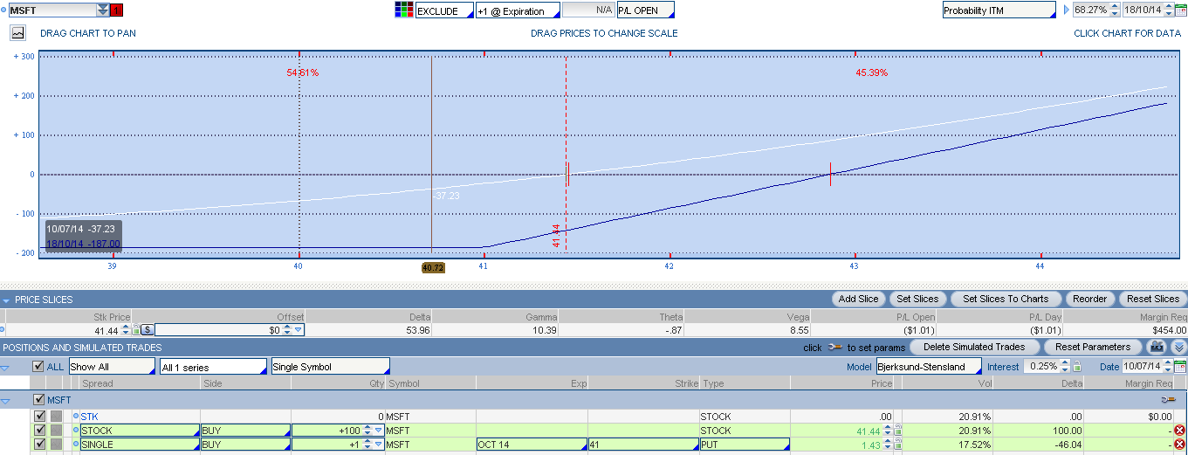
Task: Collapse the PRICE SLICES section
Action: 7,300
